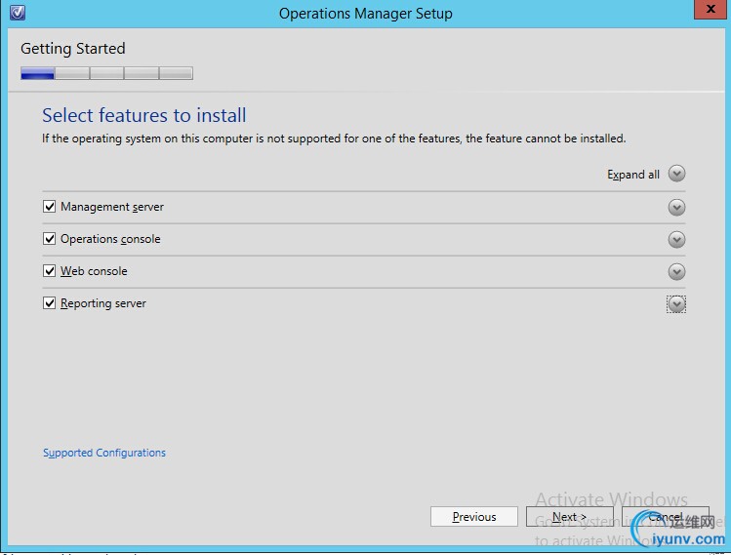The width and height of the screenshot is (731, 555).
Task: Cancel the Operations Manager setup
Action: click(665, 517)
